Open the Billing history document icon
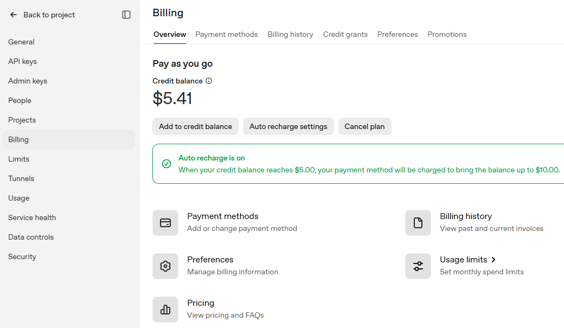The width and height of the screenshot is (564, 328). tap(418, 223)
